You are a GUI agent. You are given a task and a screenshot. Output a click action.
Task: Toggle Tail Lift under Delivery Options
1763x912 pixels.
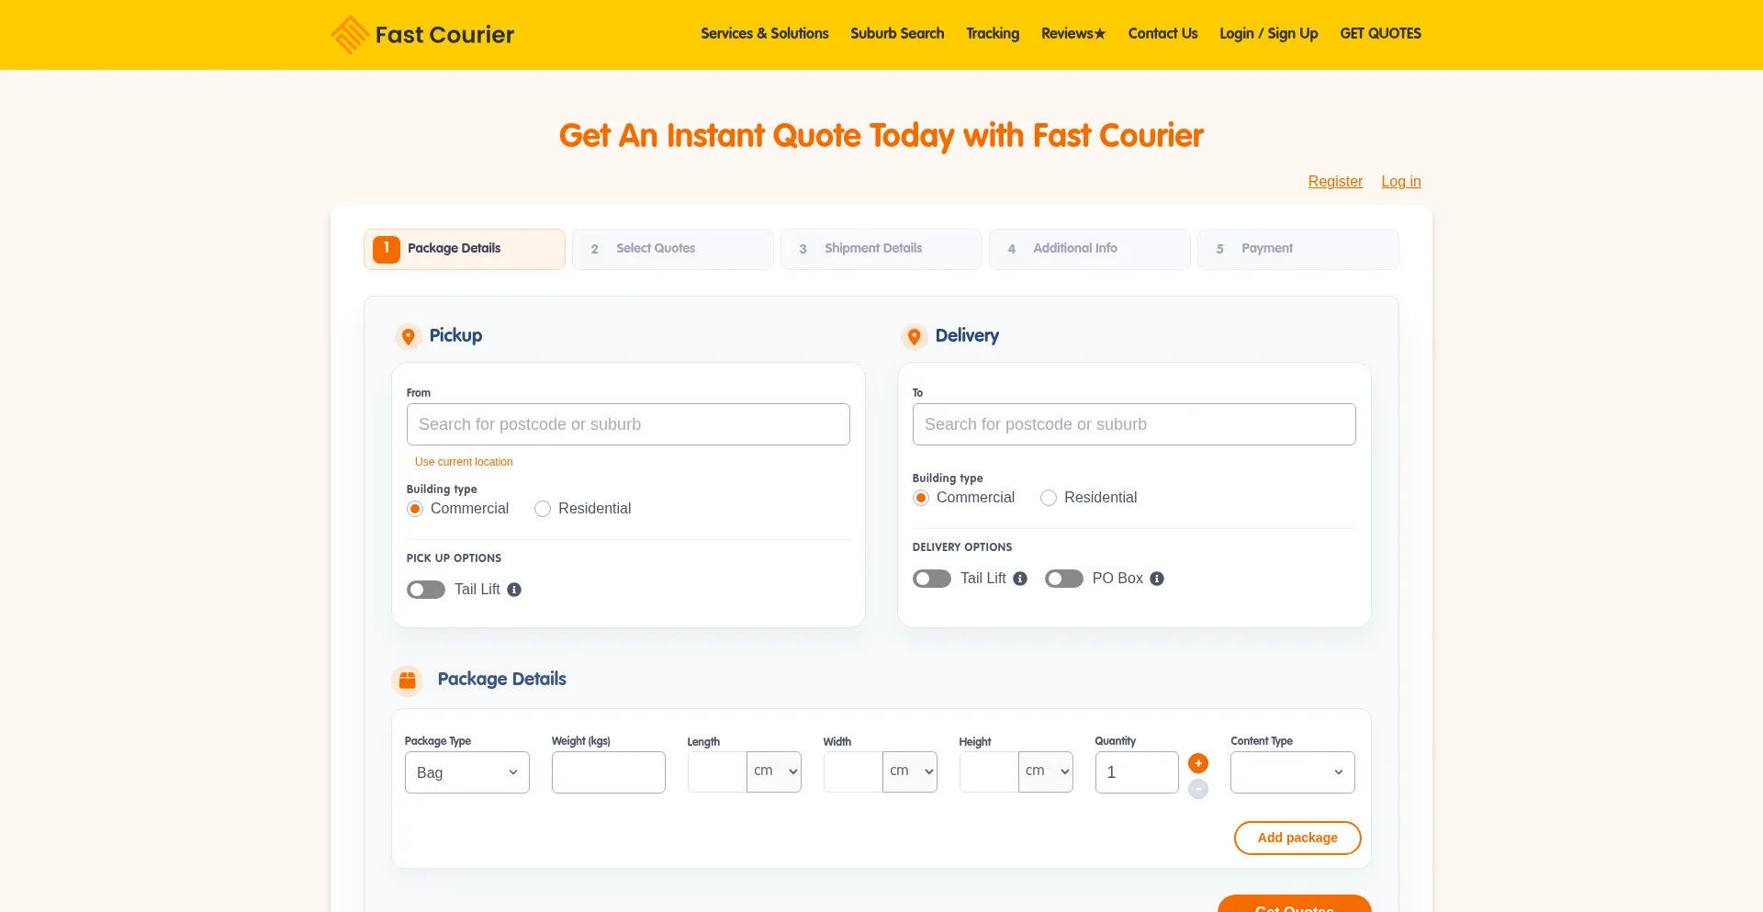click(932, 579)
